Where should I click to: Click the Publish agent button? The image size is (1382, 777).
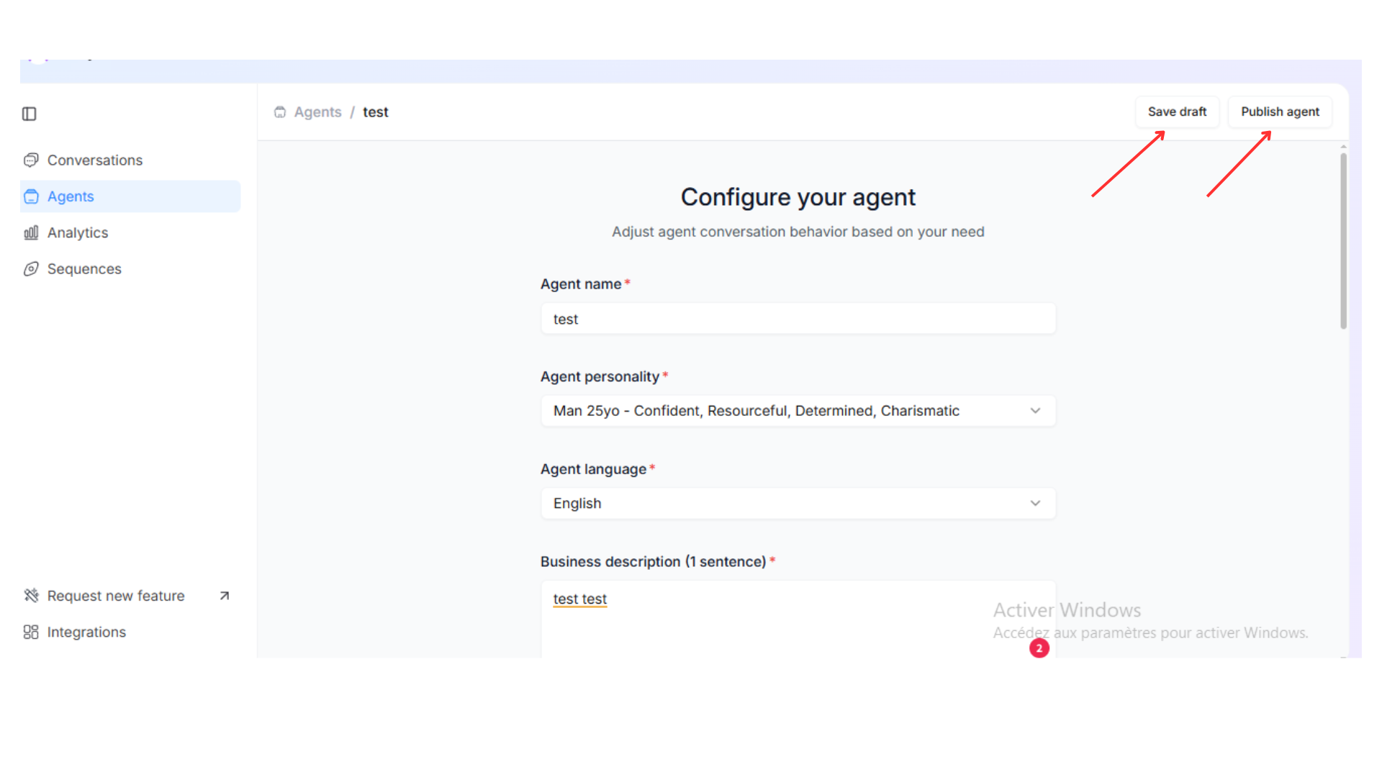point(1280,112)
